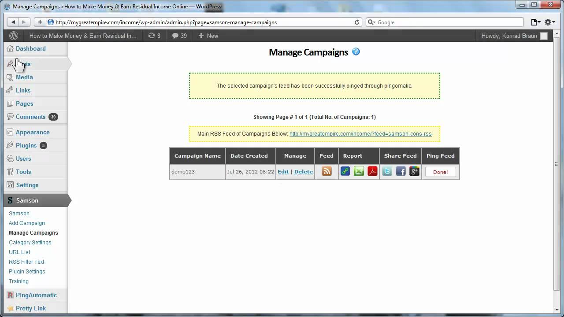Open RSS Filler Text submenu link
This screenshot has width=564, height=317.
pyautogui.click(x=26, y=262)
